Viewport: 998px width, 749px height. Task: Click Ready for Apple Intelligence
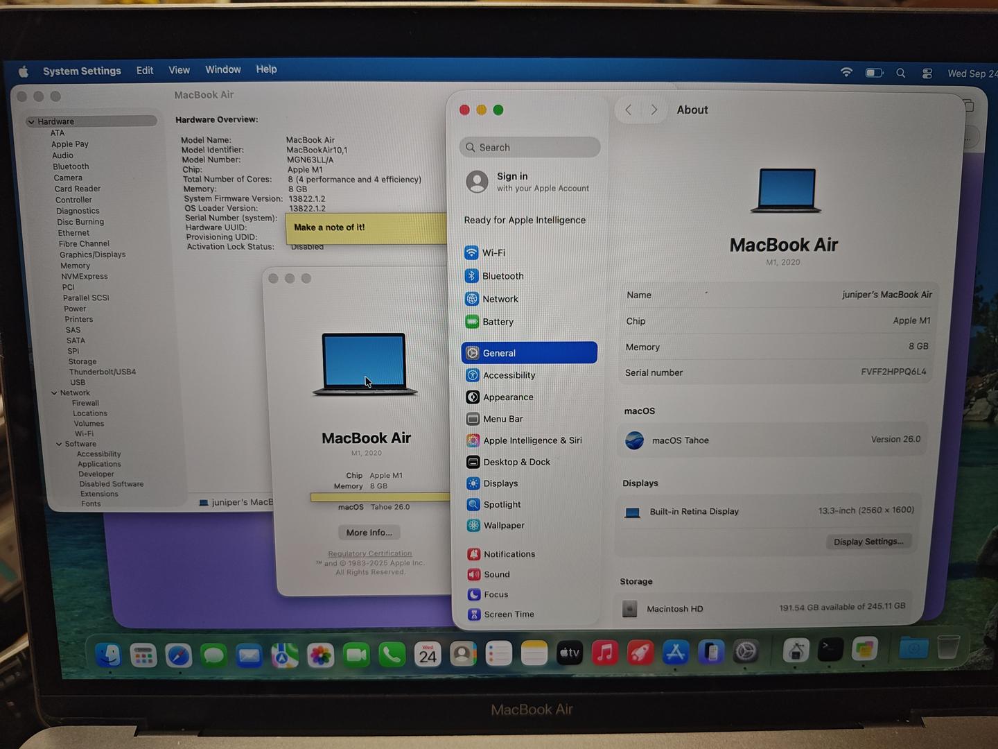525,220
